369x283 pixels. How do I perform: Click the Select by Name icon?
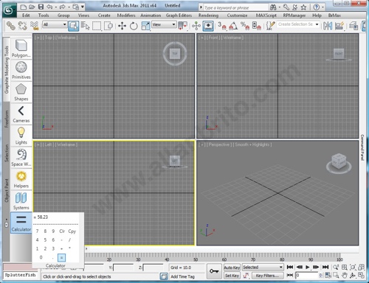[x=85, y=26]
